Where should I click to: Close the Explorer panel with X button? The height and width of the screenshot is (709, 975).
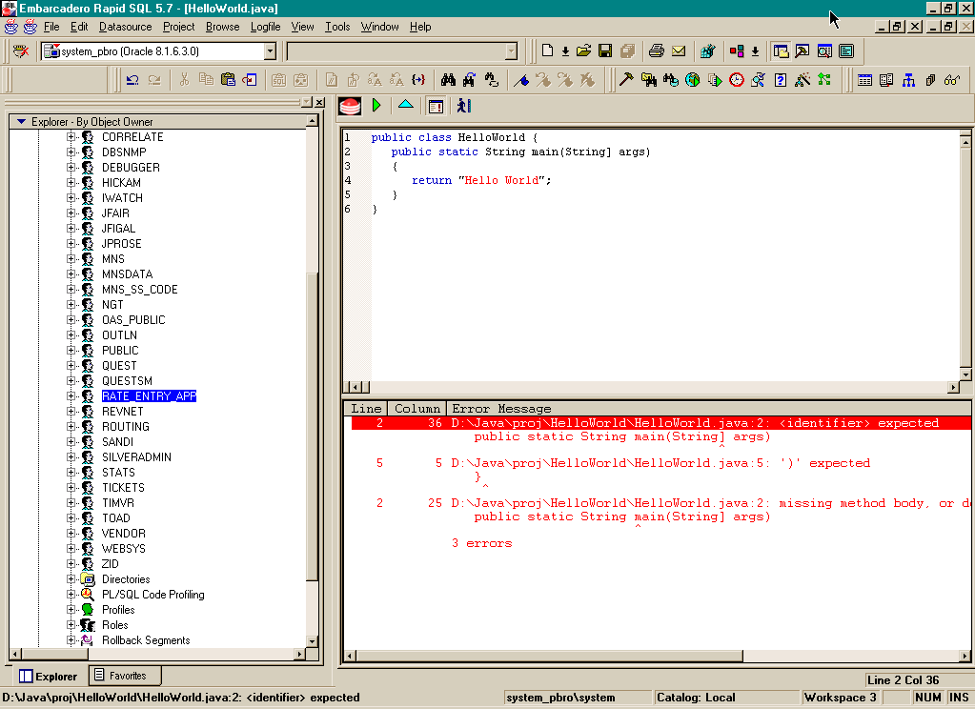click(x=319, y=103)
